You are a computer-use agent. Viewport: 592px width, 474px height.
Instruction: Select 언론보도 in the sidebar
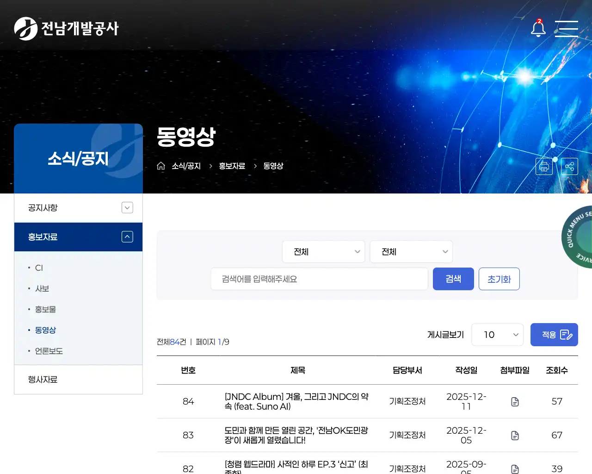[49, 351]
